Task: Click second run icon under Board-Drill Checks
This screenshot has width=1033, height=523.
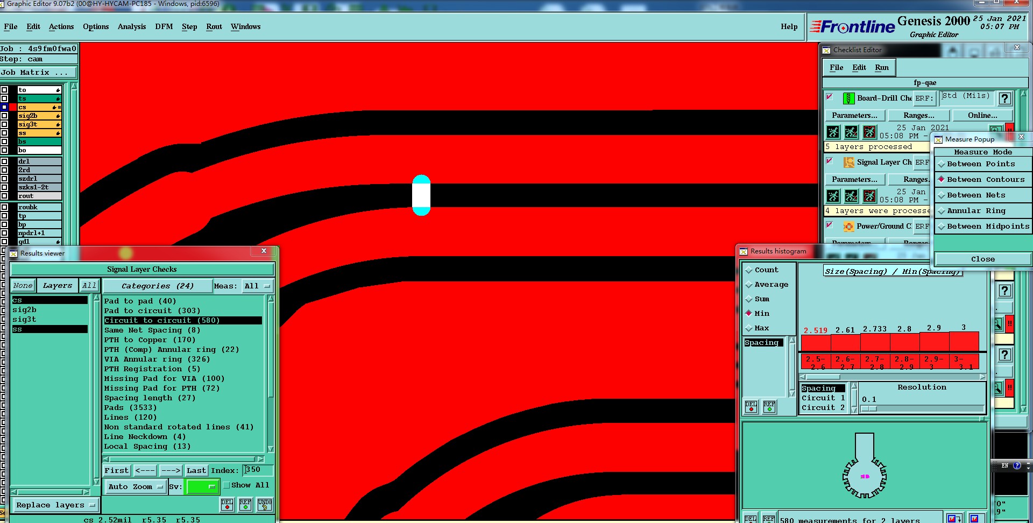Action: pyautogui.click(x=851, y=132)
